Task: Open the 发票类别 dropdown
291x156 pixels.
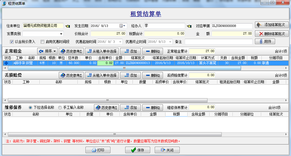Action: tap(61, 34)
